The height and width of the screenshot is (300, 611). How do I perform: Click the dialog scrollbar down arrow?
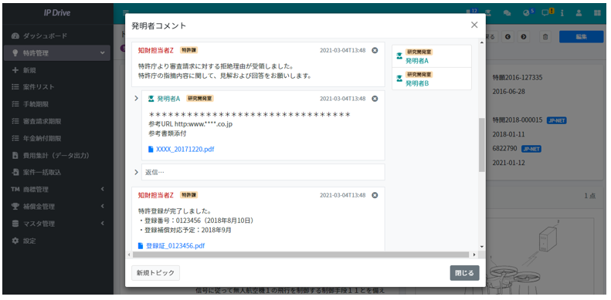pyautogui.click(x=482, y=247)
